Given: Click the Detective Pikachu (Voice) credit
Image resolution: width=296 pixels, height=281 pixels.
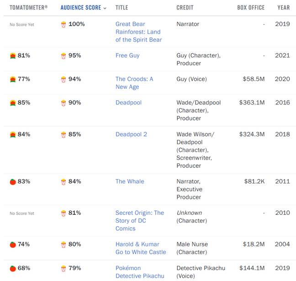Looking at the screenshot, I should click(201, 272).
